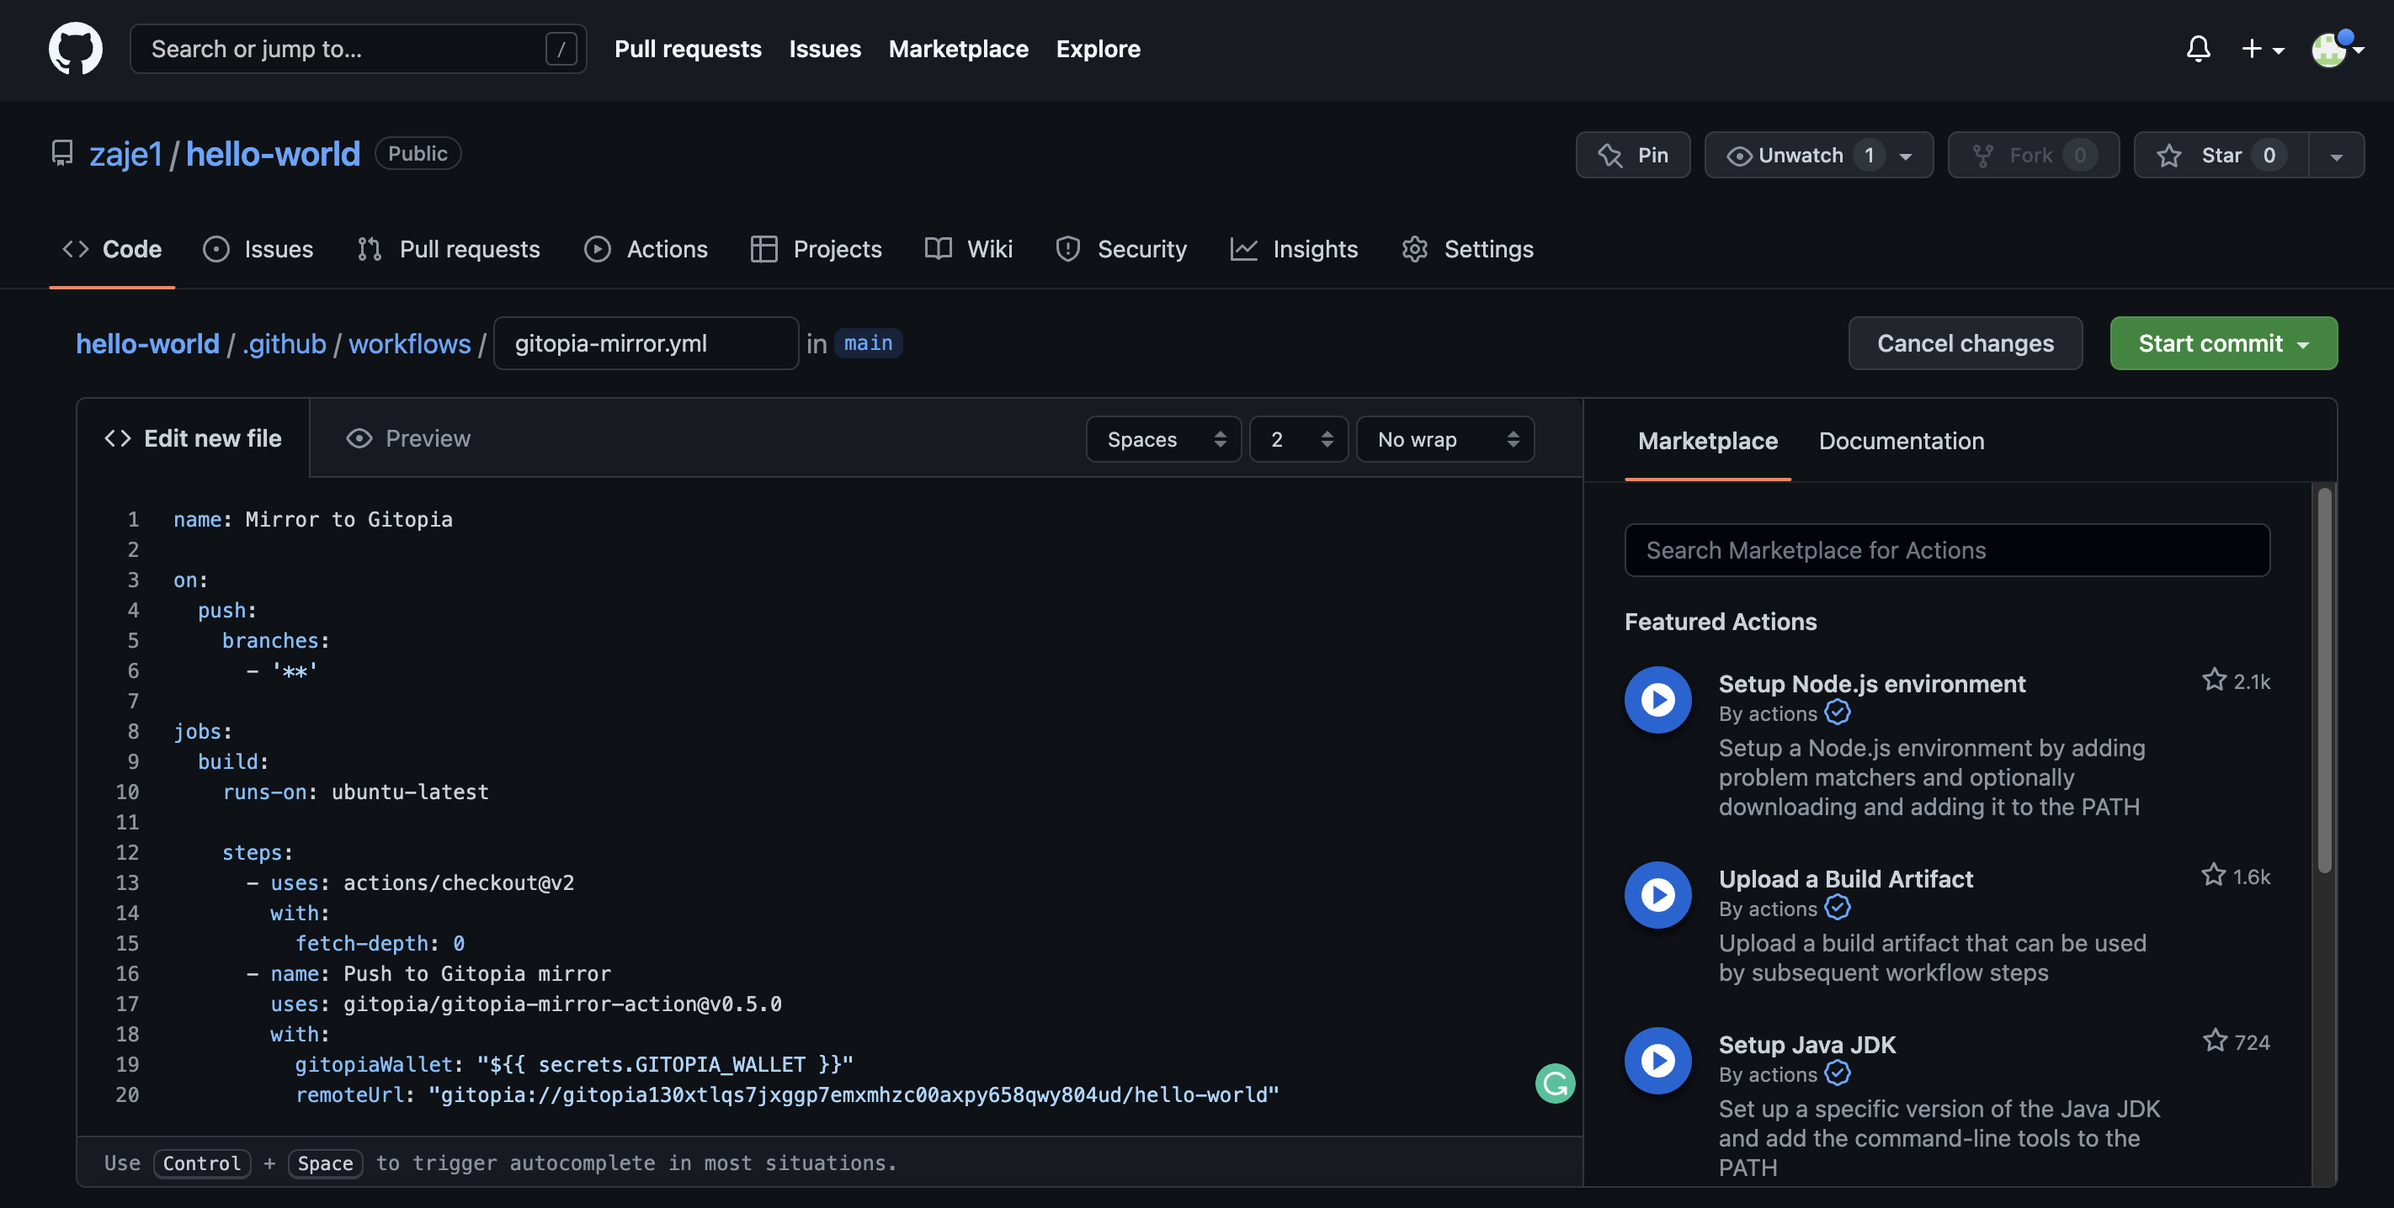This screenshot has height=1208, width=2394.
Task: Click the gitopia-mirror.yml filename field
Action: [x=645, y=342]
